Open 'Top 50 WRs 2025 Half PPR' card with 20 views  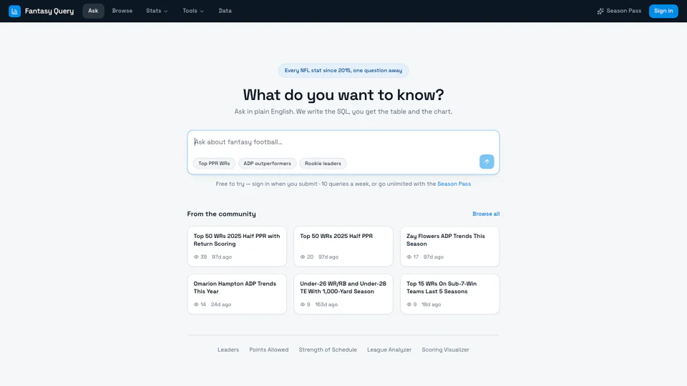[343, 247]
